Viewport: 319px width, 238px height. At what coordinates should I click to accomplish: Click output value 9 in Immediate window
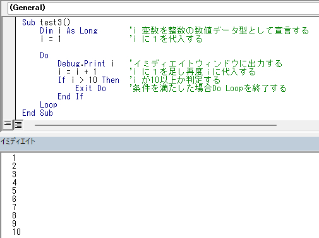click(x=14, y=223)
